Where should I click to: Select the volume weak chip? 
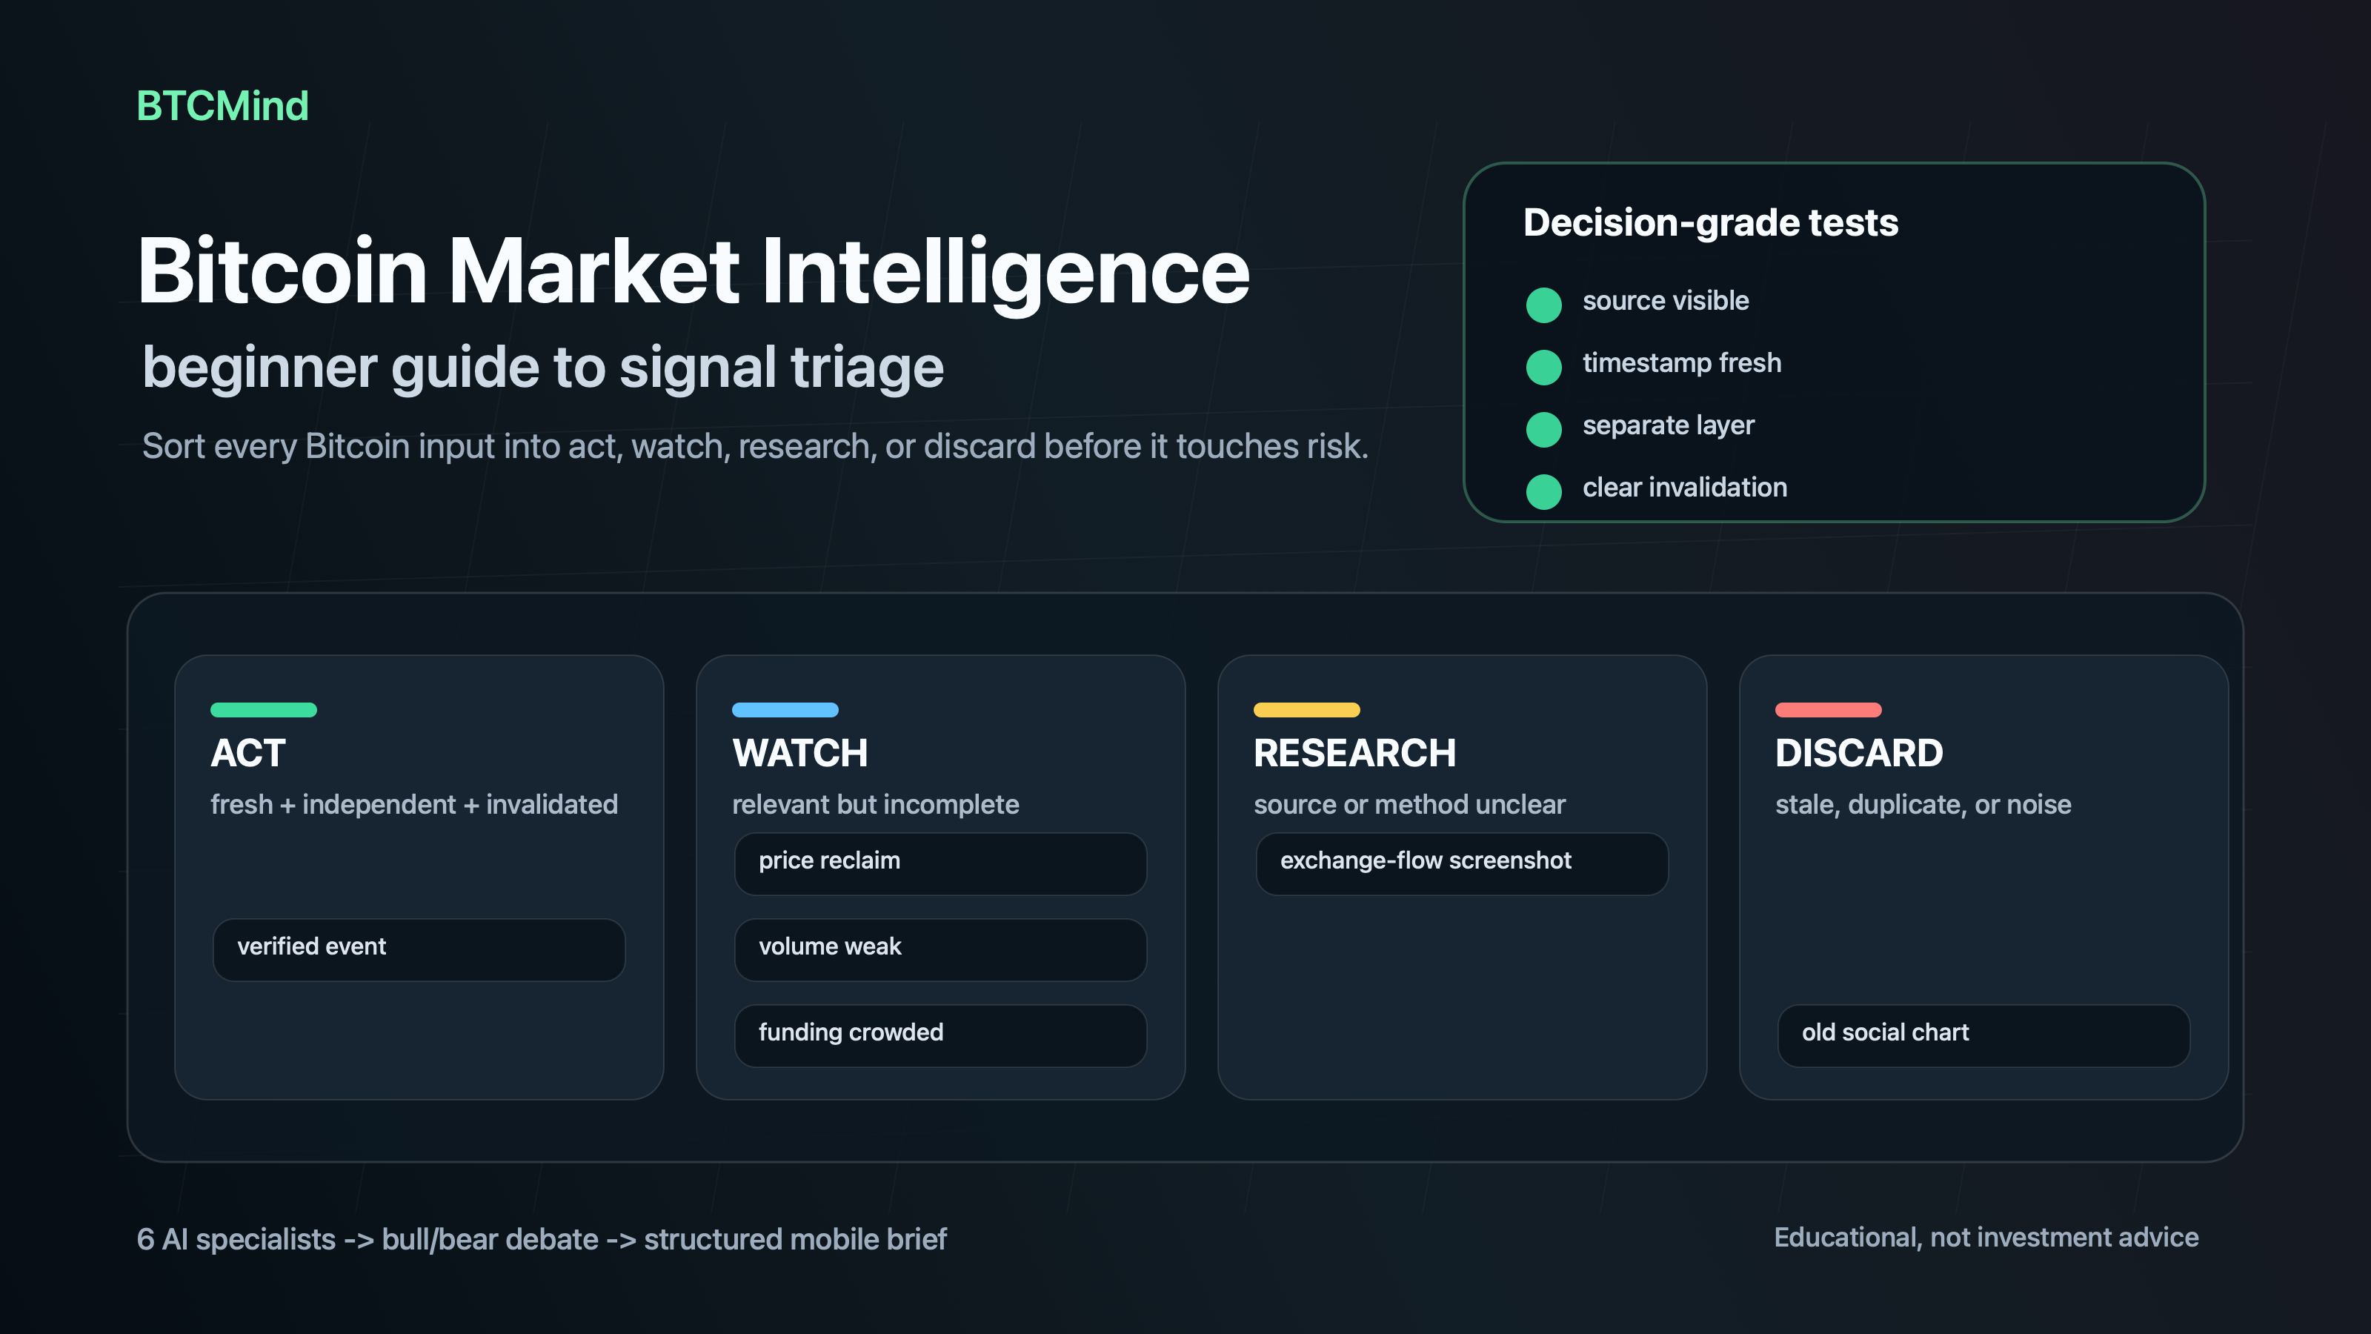(x=940, y=949)
